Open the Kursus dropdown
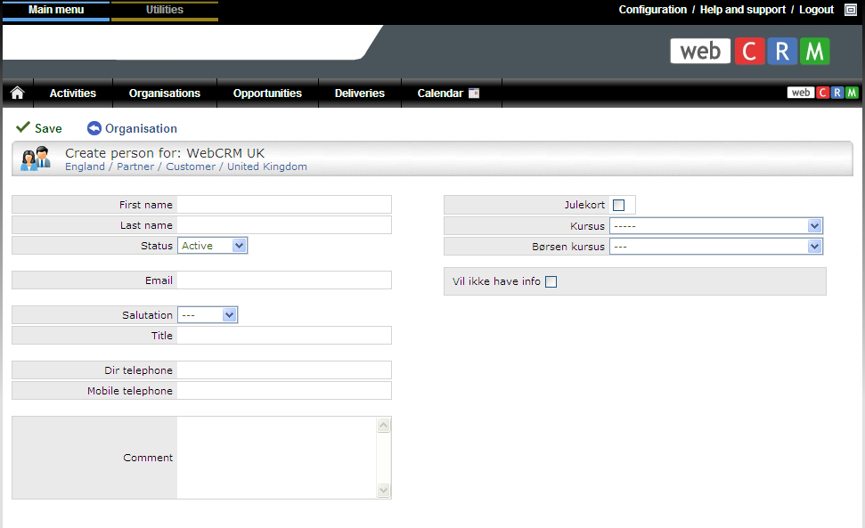The image size is (865, 528). pos(716,225)
